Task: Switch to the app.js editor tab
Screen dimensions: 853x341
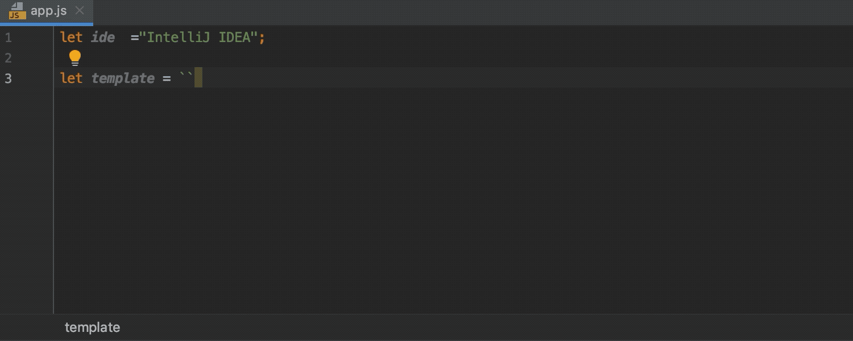Action: click(48, 10)
